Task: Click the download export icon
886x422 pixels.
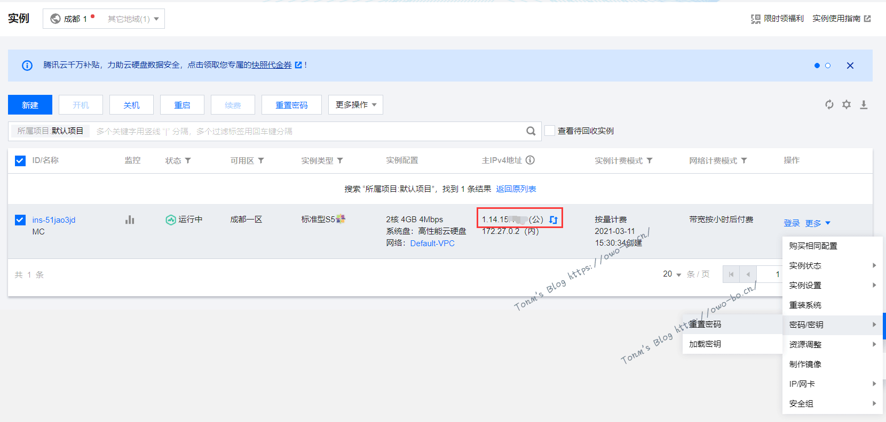Action: (864, 104)
